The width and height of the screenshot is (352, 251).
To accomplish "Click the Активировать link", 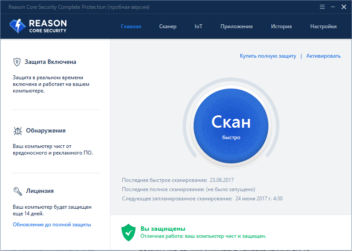I will pyautogui.click(x=323, y=56).
